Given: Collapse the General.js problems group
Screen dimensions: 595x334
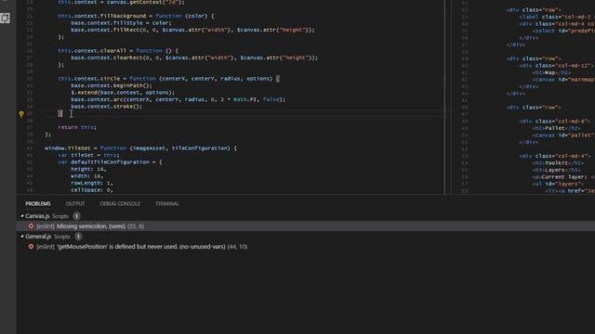Looking at the screenshot, I should [22, 237].
